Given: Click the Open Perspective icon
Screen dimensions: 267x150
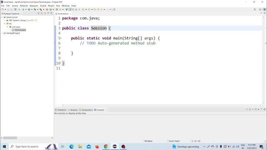Looking at the screenshot, I should [x=260, y=10].
